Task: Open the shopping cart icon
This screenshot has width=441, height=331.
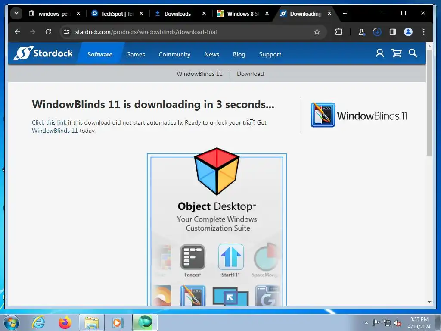Action: [x=396, y=53]
